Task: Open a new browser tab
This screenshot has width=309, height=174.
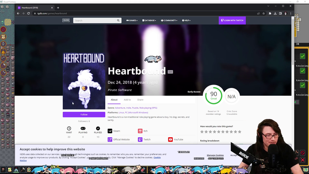Action: click(58, 8)
